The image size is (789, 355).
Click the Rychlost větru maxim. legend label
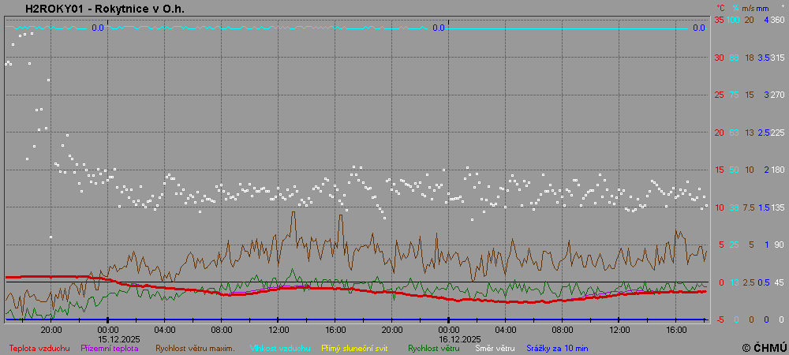196,348
